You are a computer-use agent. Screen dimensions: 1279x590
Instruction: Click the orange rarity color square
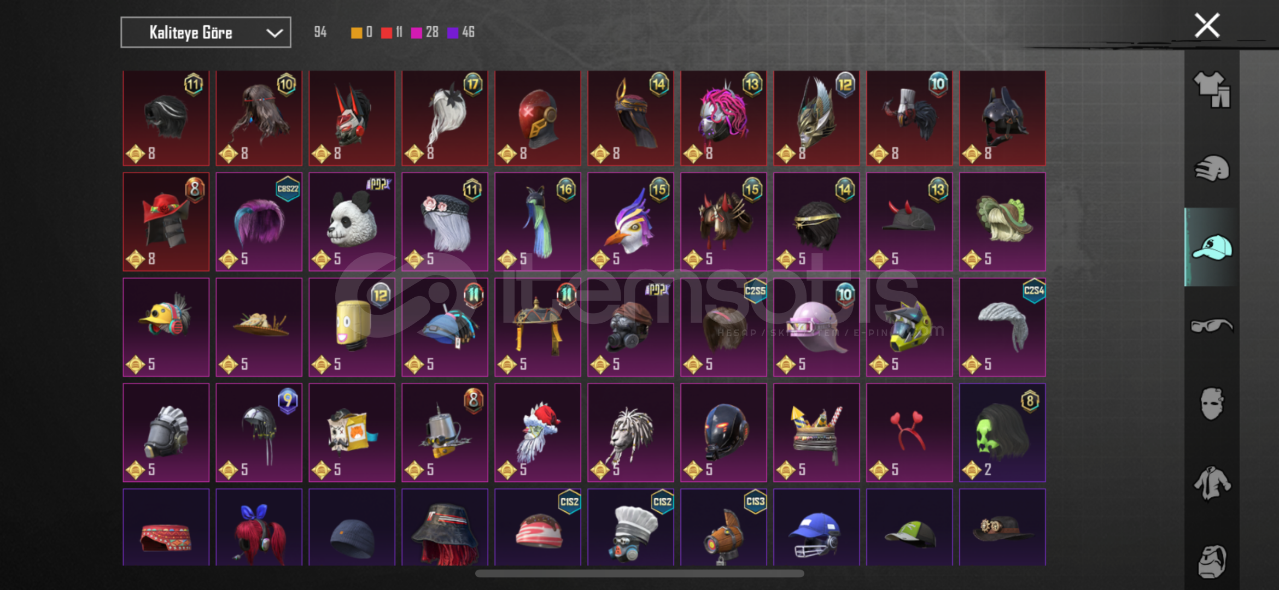357,33
